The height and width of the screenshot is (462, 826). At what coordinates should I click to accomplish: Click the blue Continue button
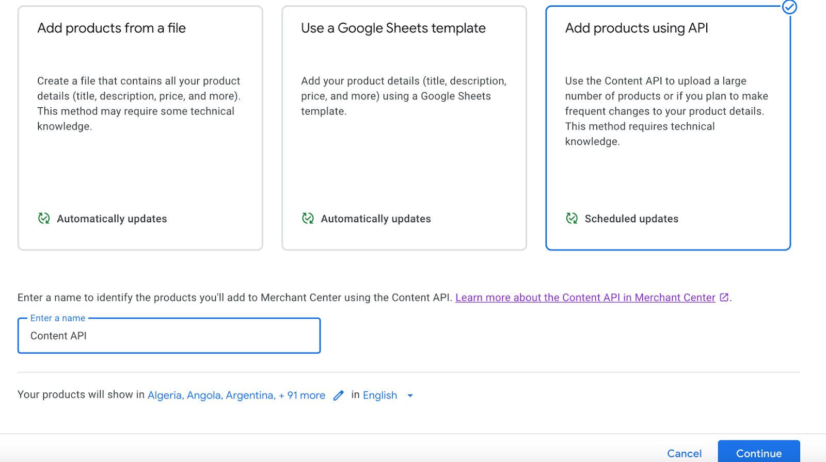759,452
